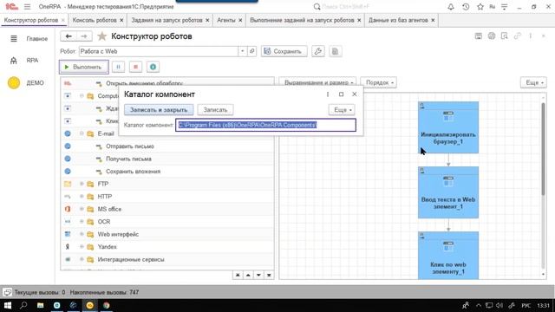Screen dimensions: 555x312
Task: Open Windows taskbar search
Action: tap(23, 305)
